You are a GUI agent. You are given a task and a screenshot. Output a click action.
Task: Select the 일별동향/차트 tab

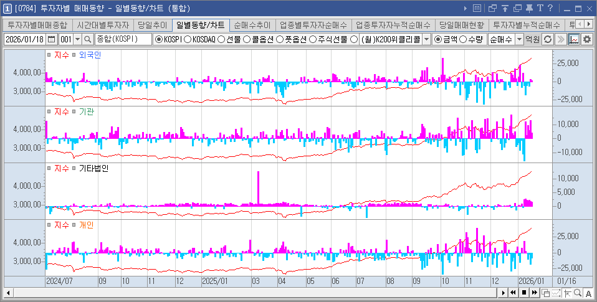click(x=201, y=25)
